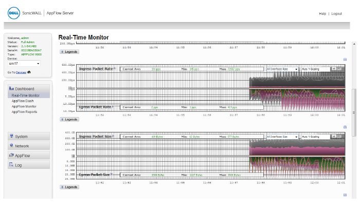Open the Log menu section
The image size is (360, 211).
pyautogui.click(x=29, y=165)
